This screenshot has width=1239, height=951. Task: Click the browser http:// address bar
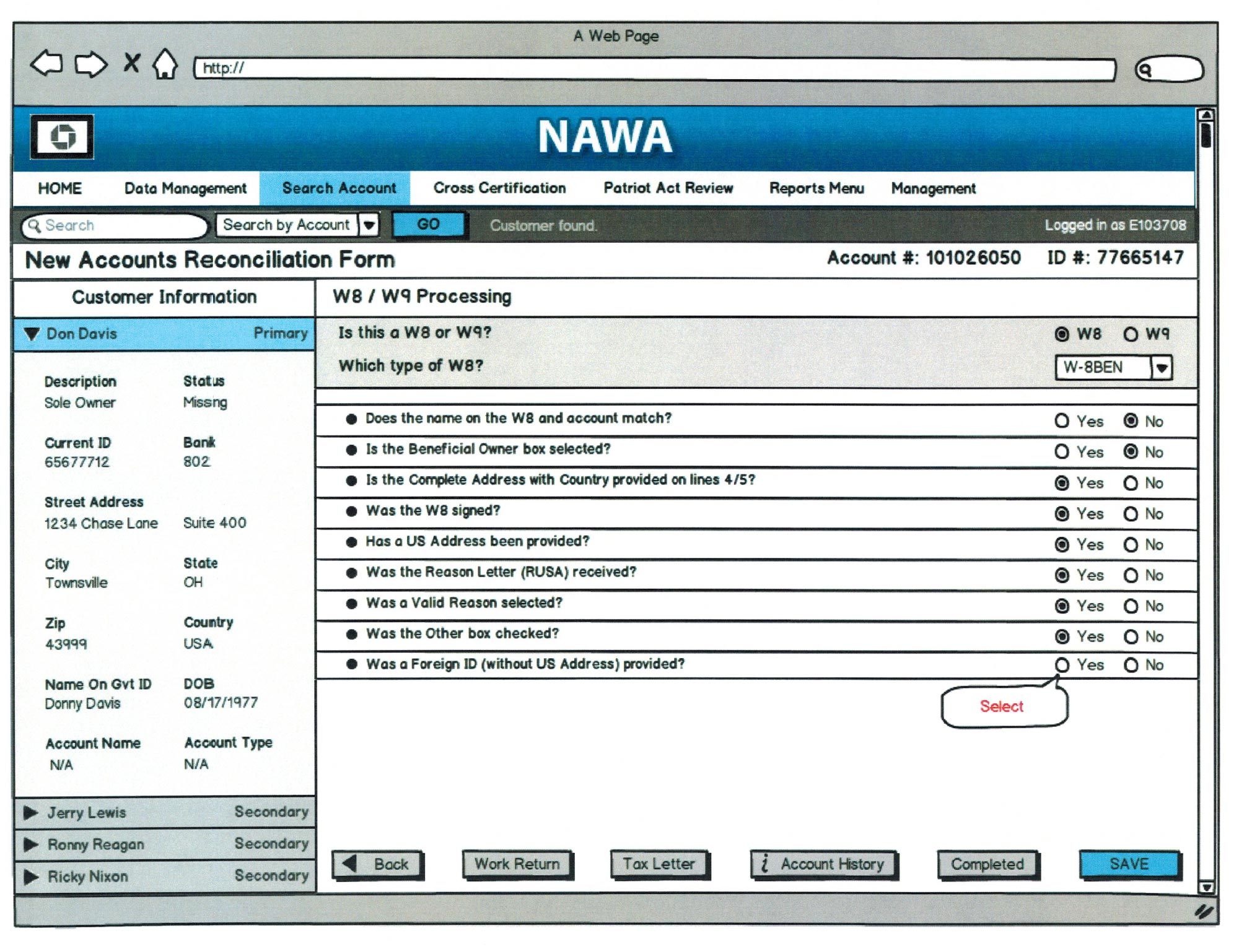point(655,69)
